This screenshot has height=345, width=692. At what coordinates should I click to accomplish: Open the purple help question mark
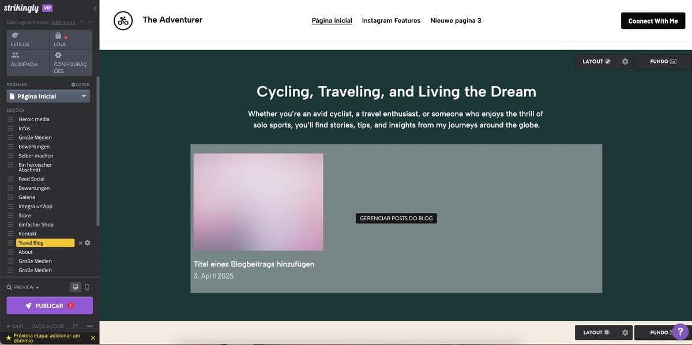(680, 331)
